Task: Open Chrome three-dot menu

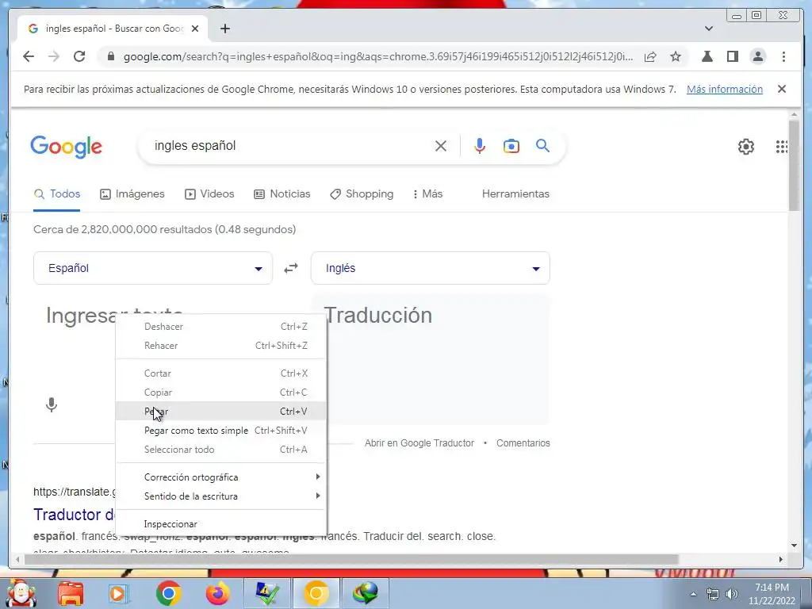Action: pyautogui.click(x=783, y=56)
